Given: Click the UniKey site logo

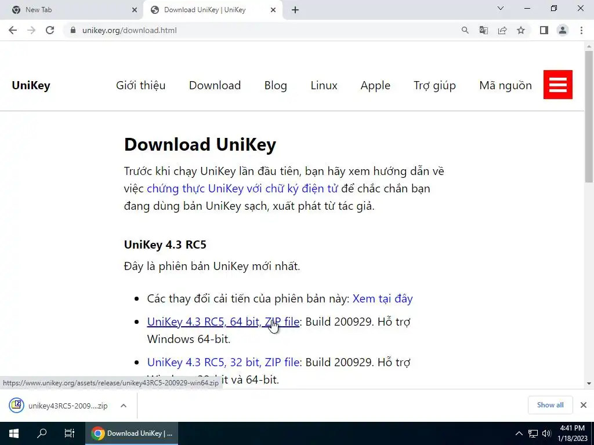Looking at the screenshot, I should coord(31,86).
